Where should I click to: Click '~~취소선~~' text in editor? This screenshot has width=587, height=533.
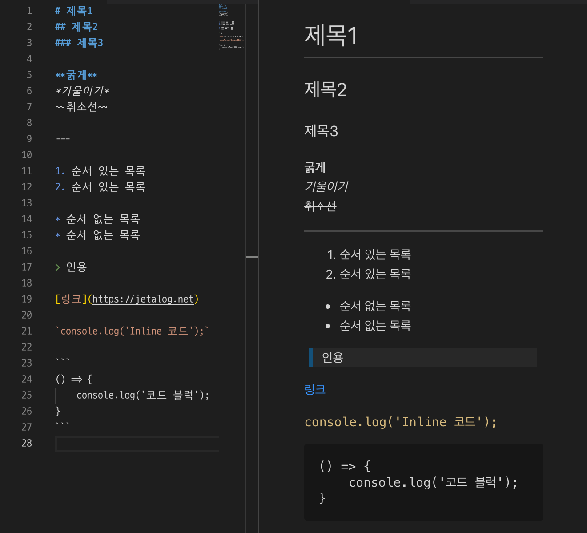click(81, 107)
